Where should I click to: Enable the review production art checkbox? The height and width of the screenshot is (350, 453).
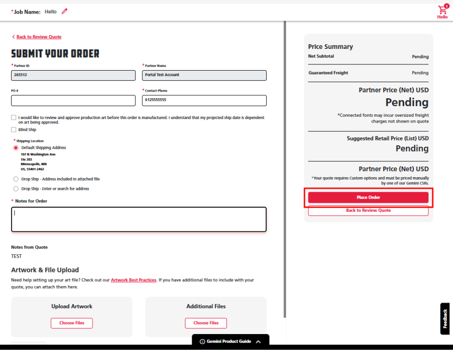click(x=14, y=118)
